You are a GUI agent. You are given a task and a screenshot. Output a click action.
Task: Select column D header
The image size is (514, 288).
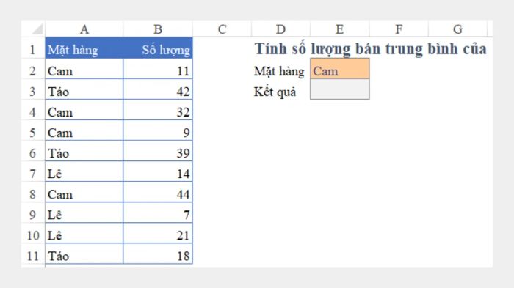click(280, 29)
